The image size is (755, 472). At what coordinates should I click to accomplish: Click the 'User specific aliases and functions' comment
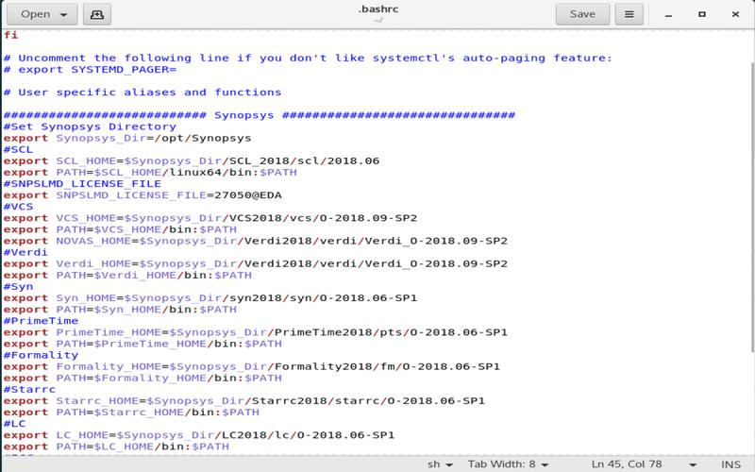coord(143,92)
